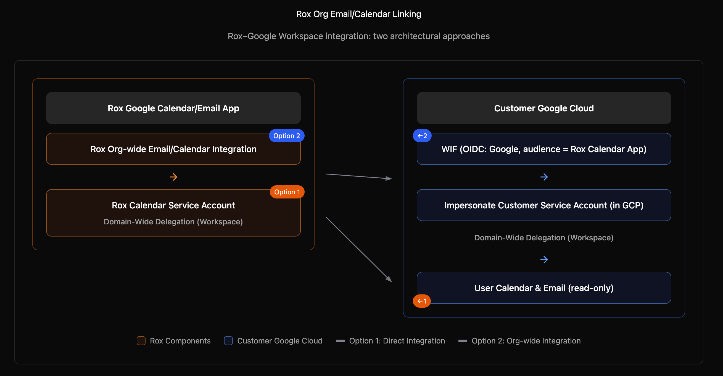Select the Customer Google Cloud header box
The image size is (723, 376).
(544, 108)
